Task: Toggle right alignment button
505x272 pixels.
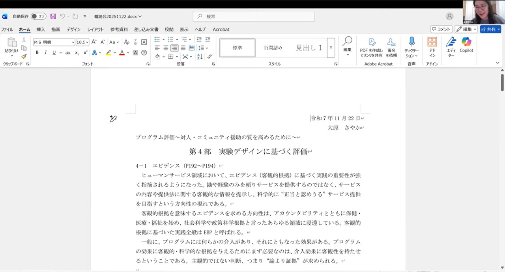Action: [x=174, y=48]
